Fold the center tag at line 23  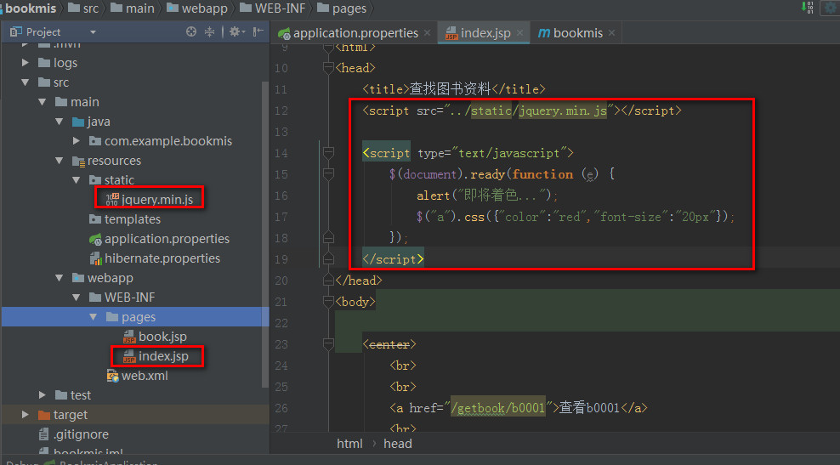coord(328,344)
